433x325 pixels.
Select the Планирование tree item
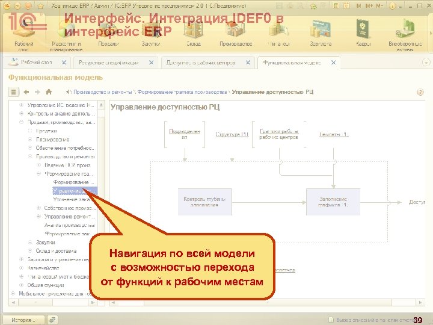[x=52, y=140]
